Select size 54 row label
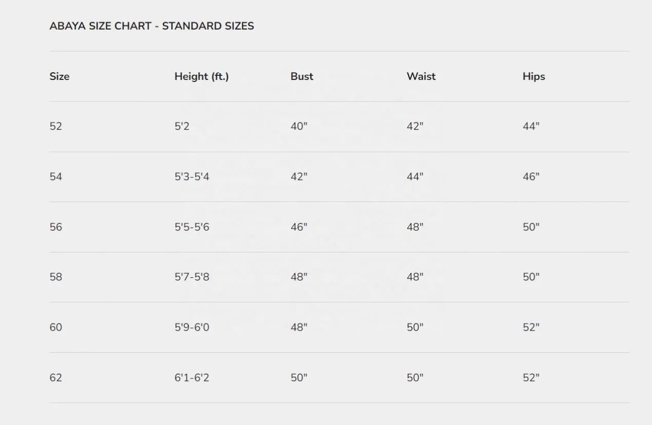Image resolution: width=652 pixels, height=425 pixels. [55, 177]
